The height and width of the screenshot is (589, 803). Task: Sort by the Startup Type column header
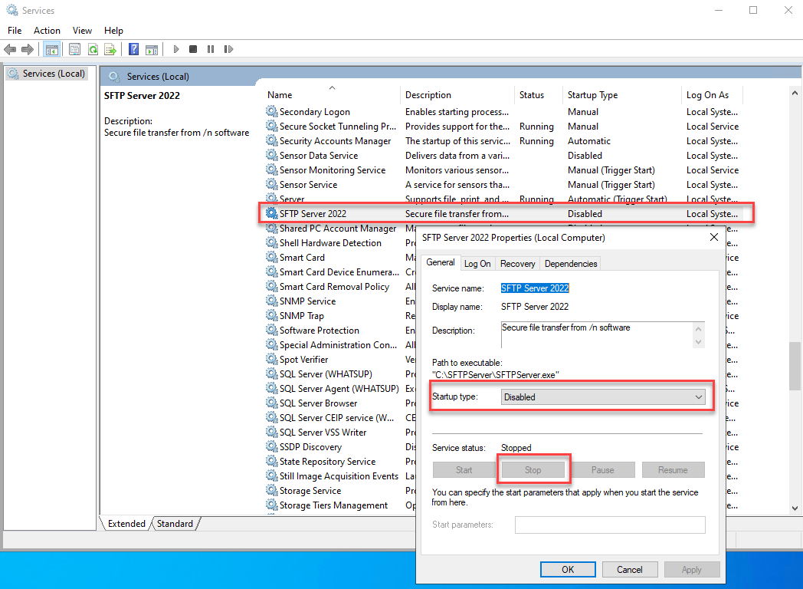pos(622,95)
